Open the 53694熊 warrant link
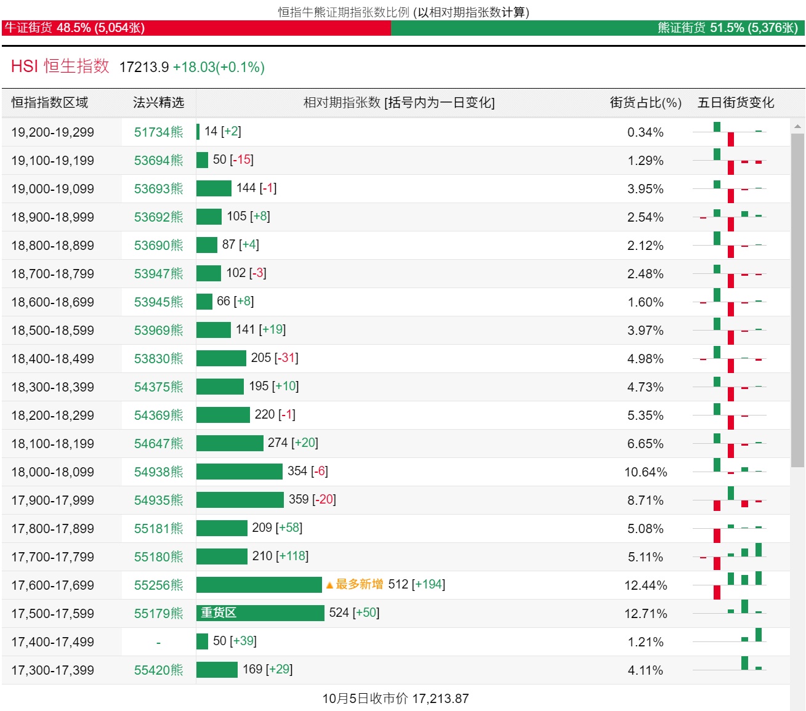Image resolution: width=806 pixels, height=711 pixels. [x=158, y=160]
